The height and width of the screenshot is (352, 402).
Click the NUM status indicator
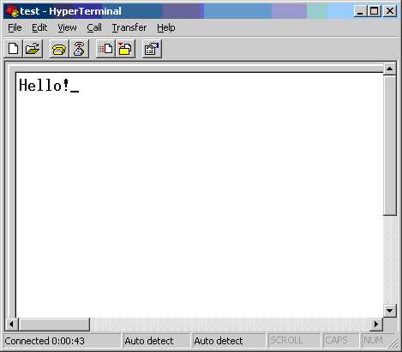[x=374, y=341]
